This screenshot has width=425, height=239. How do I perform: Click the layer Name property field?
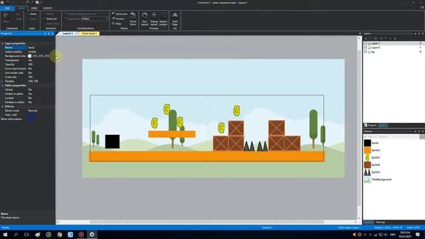[x=41, y=47]
